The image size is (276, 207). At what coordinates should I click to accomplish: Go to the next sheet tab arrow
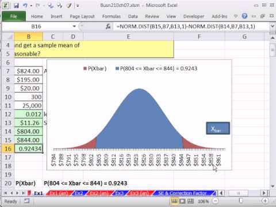[17, 193]
